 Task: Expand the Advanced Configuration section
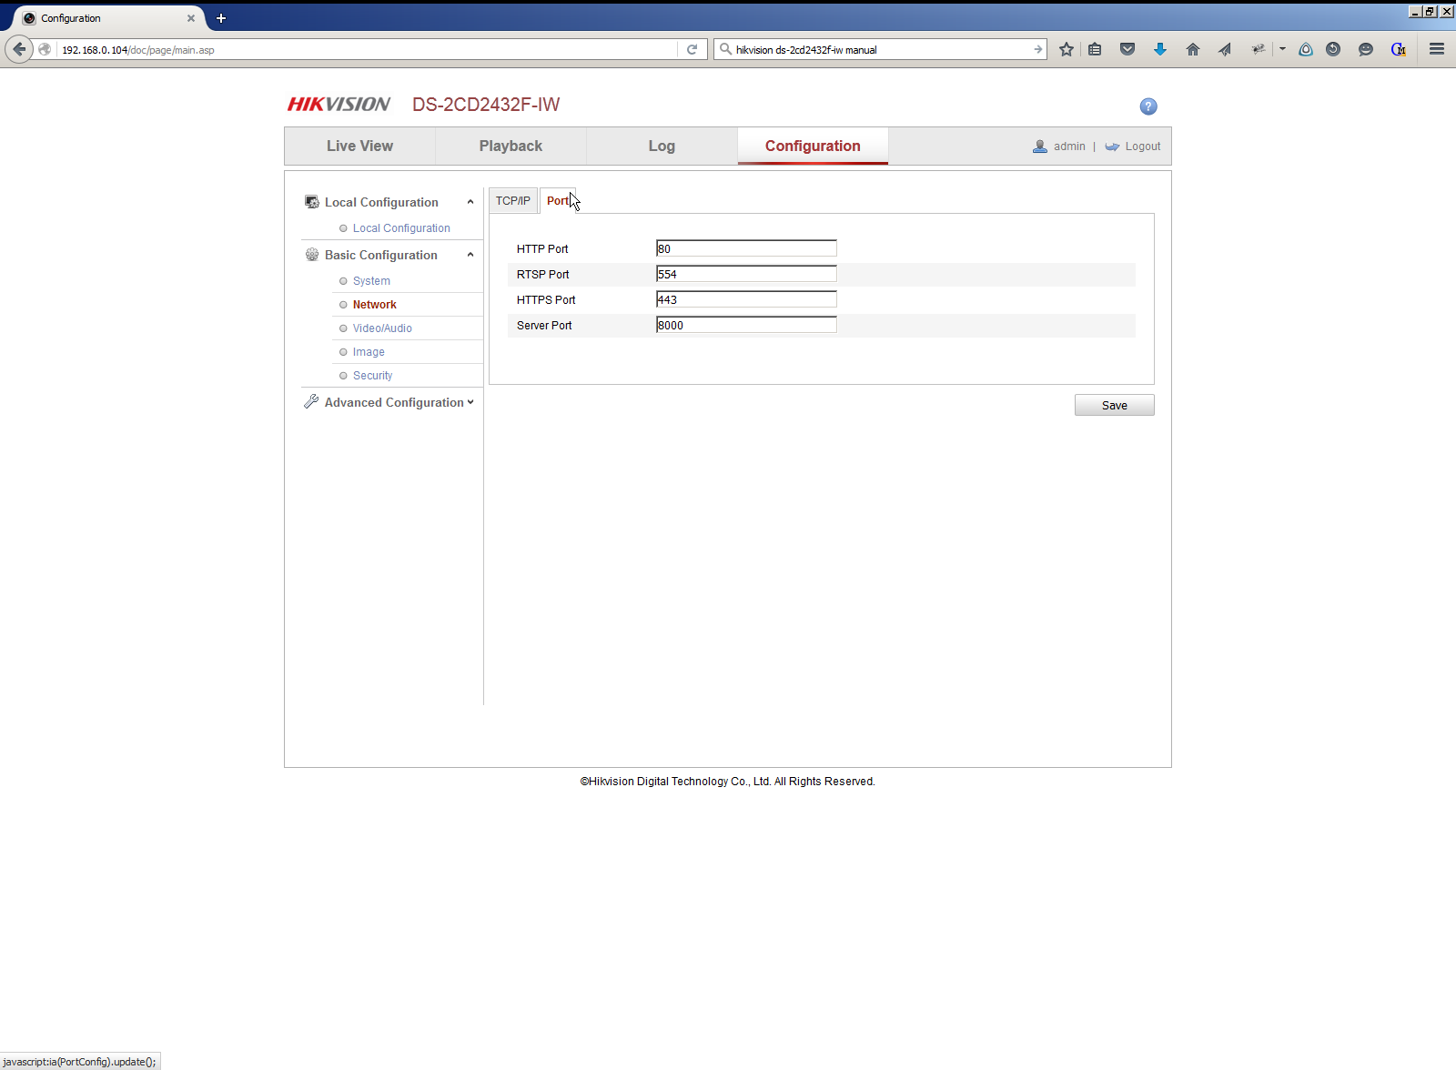click(470, 402)
